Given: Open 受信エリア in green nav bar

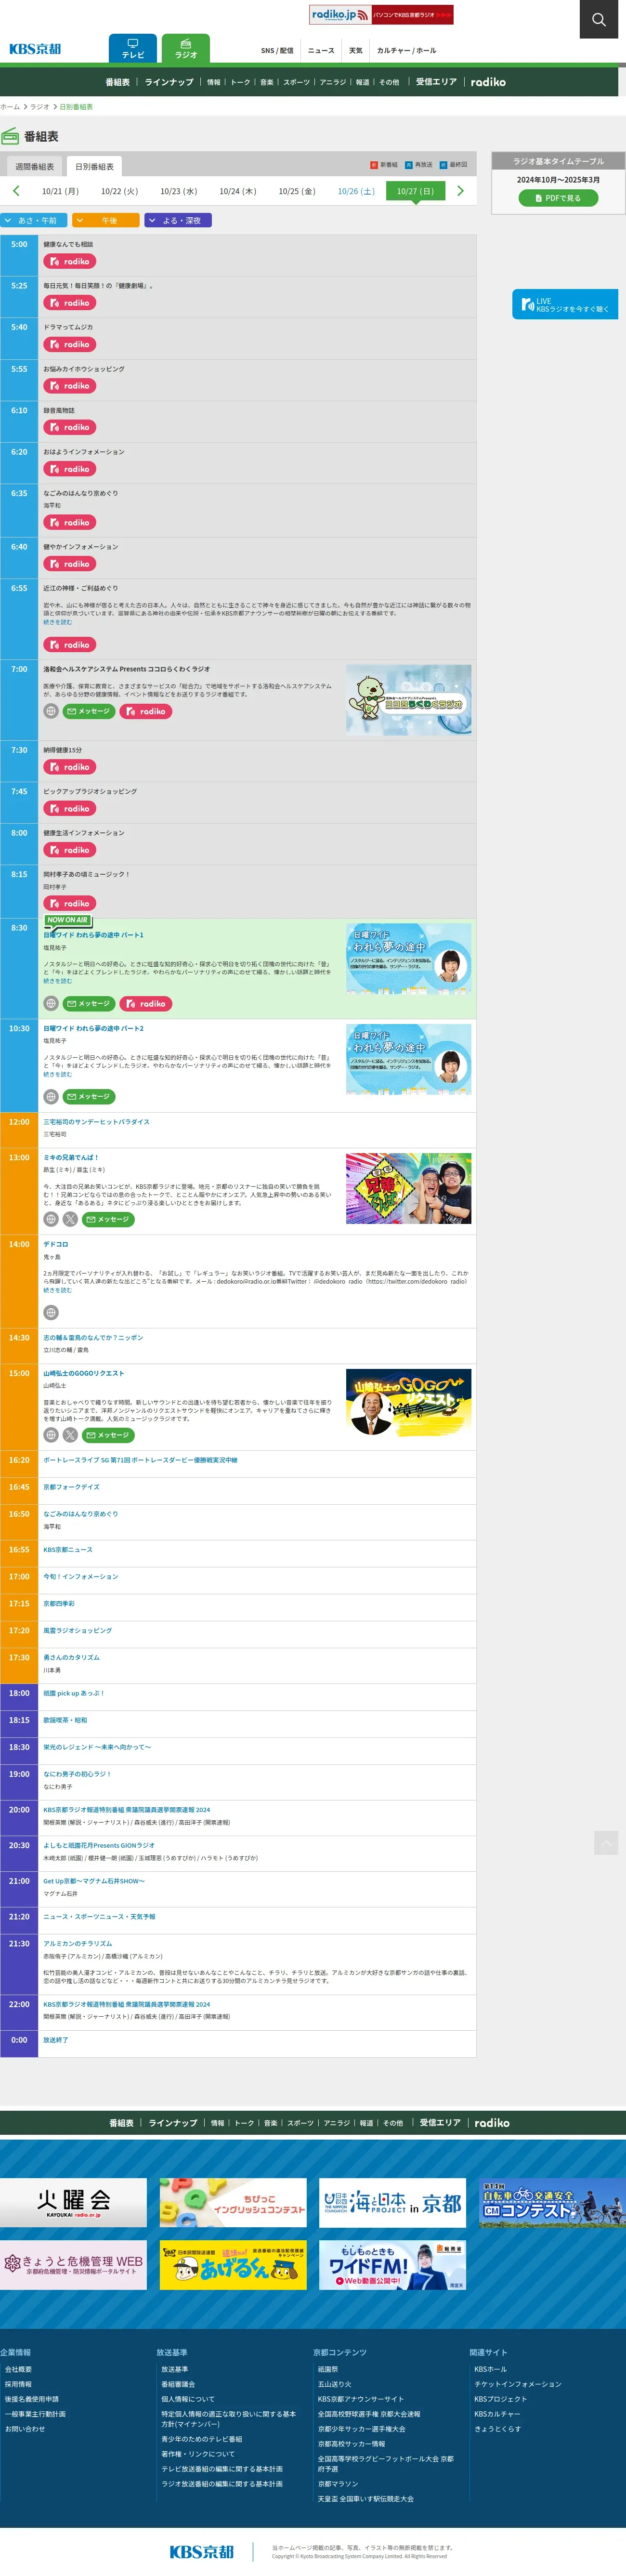Looking at the screenshot, I should (436, 82).
